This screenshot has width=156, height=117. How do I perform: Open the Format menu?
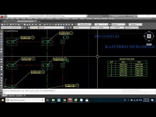[30, 19]
